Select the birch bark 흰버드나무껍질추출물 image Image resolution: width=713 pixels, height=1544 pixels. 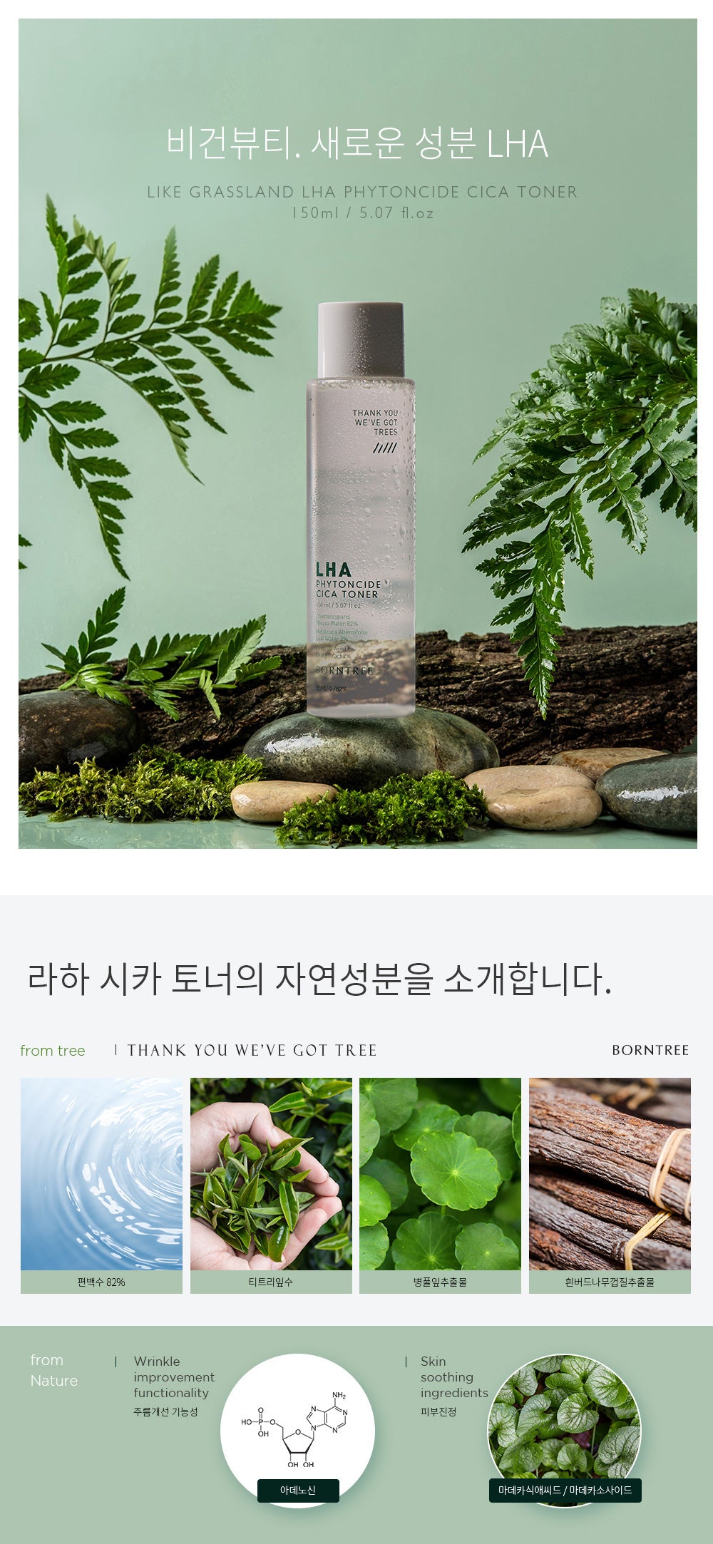[610, 1173]
